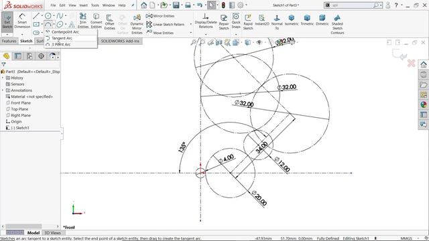The width and height of the screenshot is (429, 241).
Task: Click the Convert Entities tool
Action: coord(97,21)
